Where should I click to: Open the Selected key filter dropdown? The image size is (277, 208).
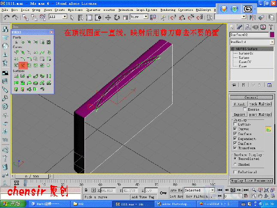click(x=213, y=190)
